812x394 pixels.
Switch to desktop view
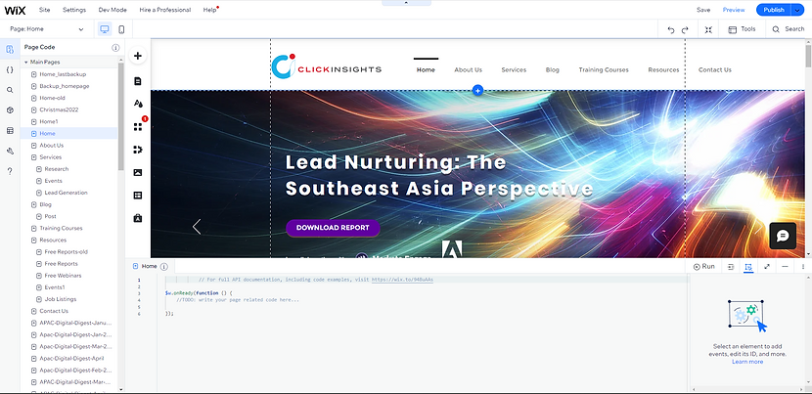point(105,29)
